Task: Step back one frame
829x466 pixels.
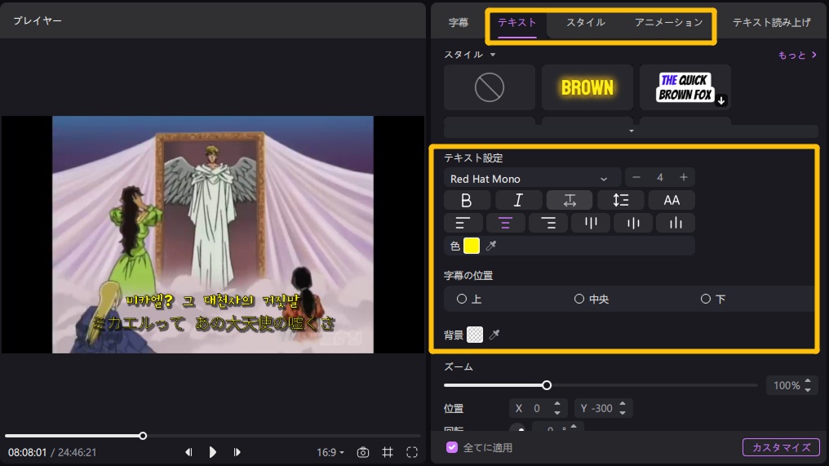Action: [x=188, y=452]
